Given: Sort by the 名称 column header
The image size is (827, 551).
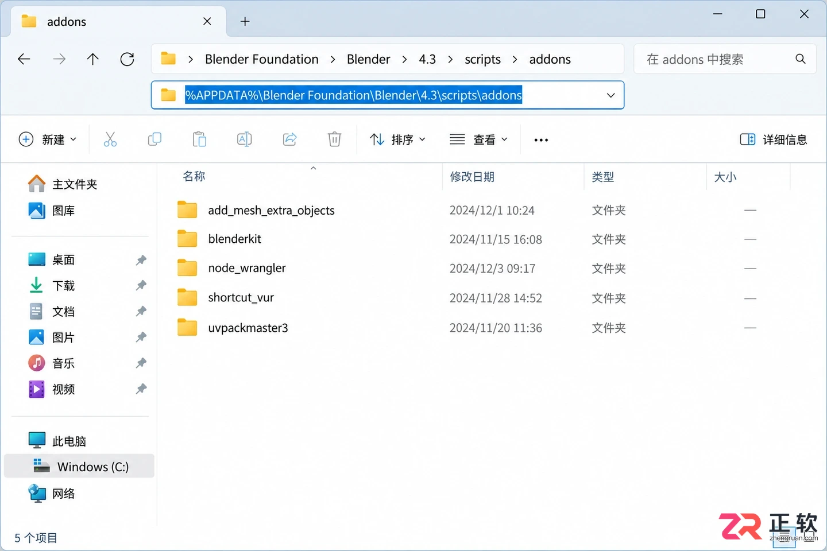Looking at the screenshot, I should (x=194, y=177).
